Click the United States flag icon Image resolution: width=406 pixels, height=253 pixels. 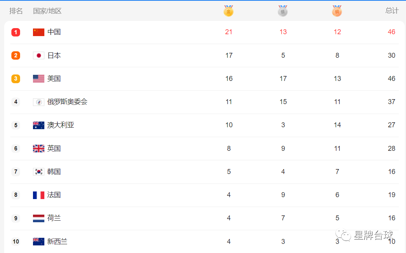[39, 79]
